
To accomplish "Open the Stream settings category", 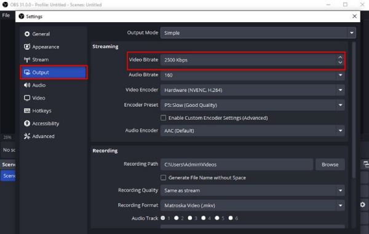I will [54, 60].
